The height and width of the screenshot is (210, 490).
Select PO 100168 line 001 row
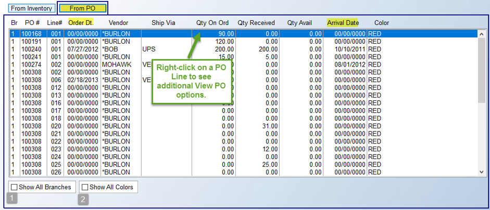click(243, 34)
